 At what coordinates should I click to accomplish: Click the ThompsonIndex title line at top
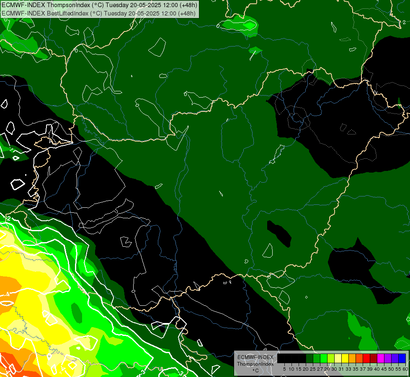(x=99, y=5)
